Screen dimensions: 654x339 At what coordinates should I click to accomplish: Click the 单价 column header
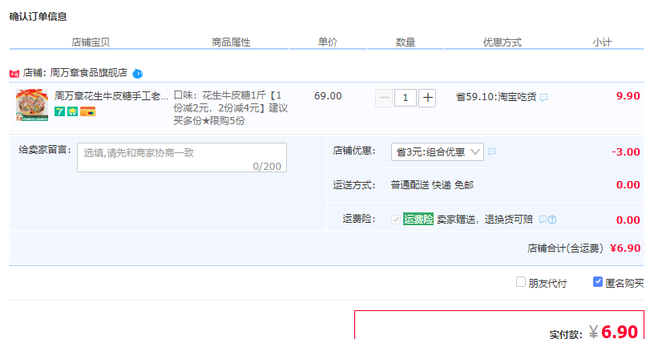(328, 42)
